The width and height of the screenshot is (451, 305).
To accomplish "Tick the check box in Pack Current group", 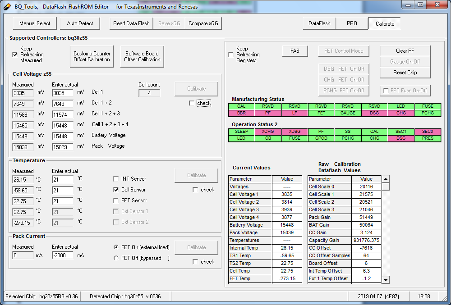I will click(x=195, y=262).
